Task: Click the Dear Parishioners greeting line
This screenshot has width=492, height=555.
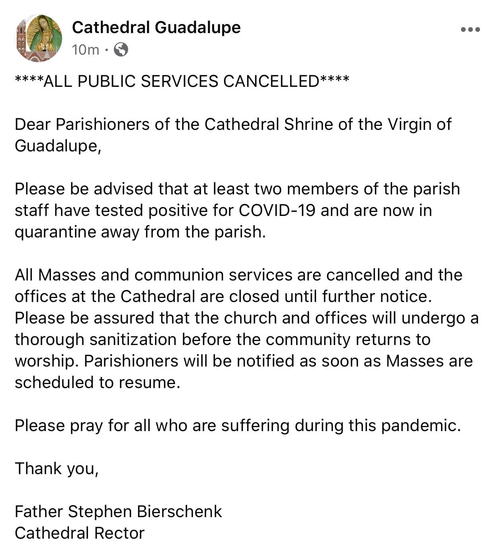Action: [x=233, y=124]
